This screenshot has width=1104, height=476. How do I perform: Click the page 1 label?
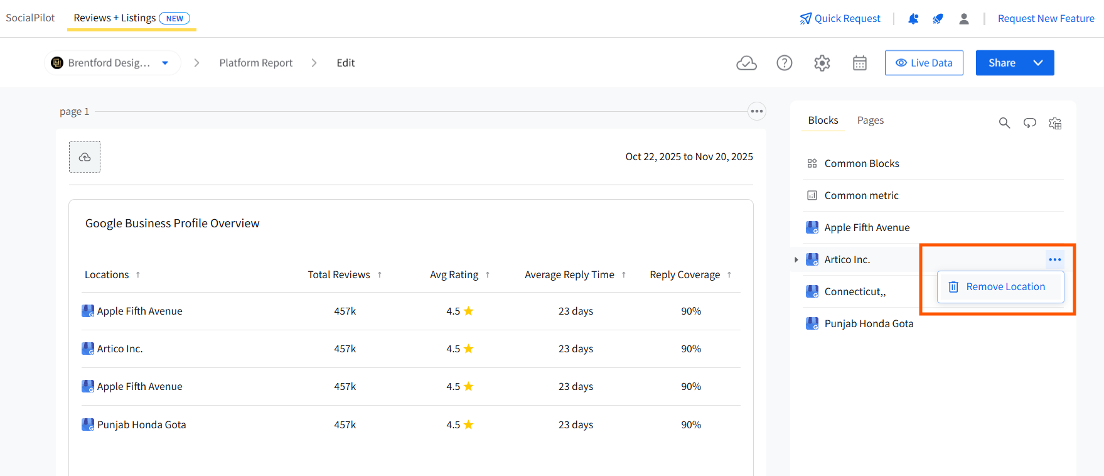tap(74, 112)
